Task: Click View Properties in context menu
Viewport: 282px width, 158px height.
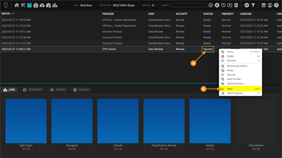Action: (x=235, y=93)
